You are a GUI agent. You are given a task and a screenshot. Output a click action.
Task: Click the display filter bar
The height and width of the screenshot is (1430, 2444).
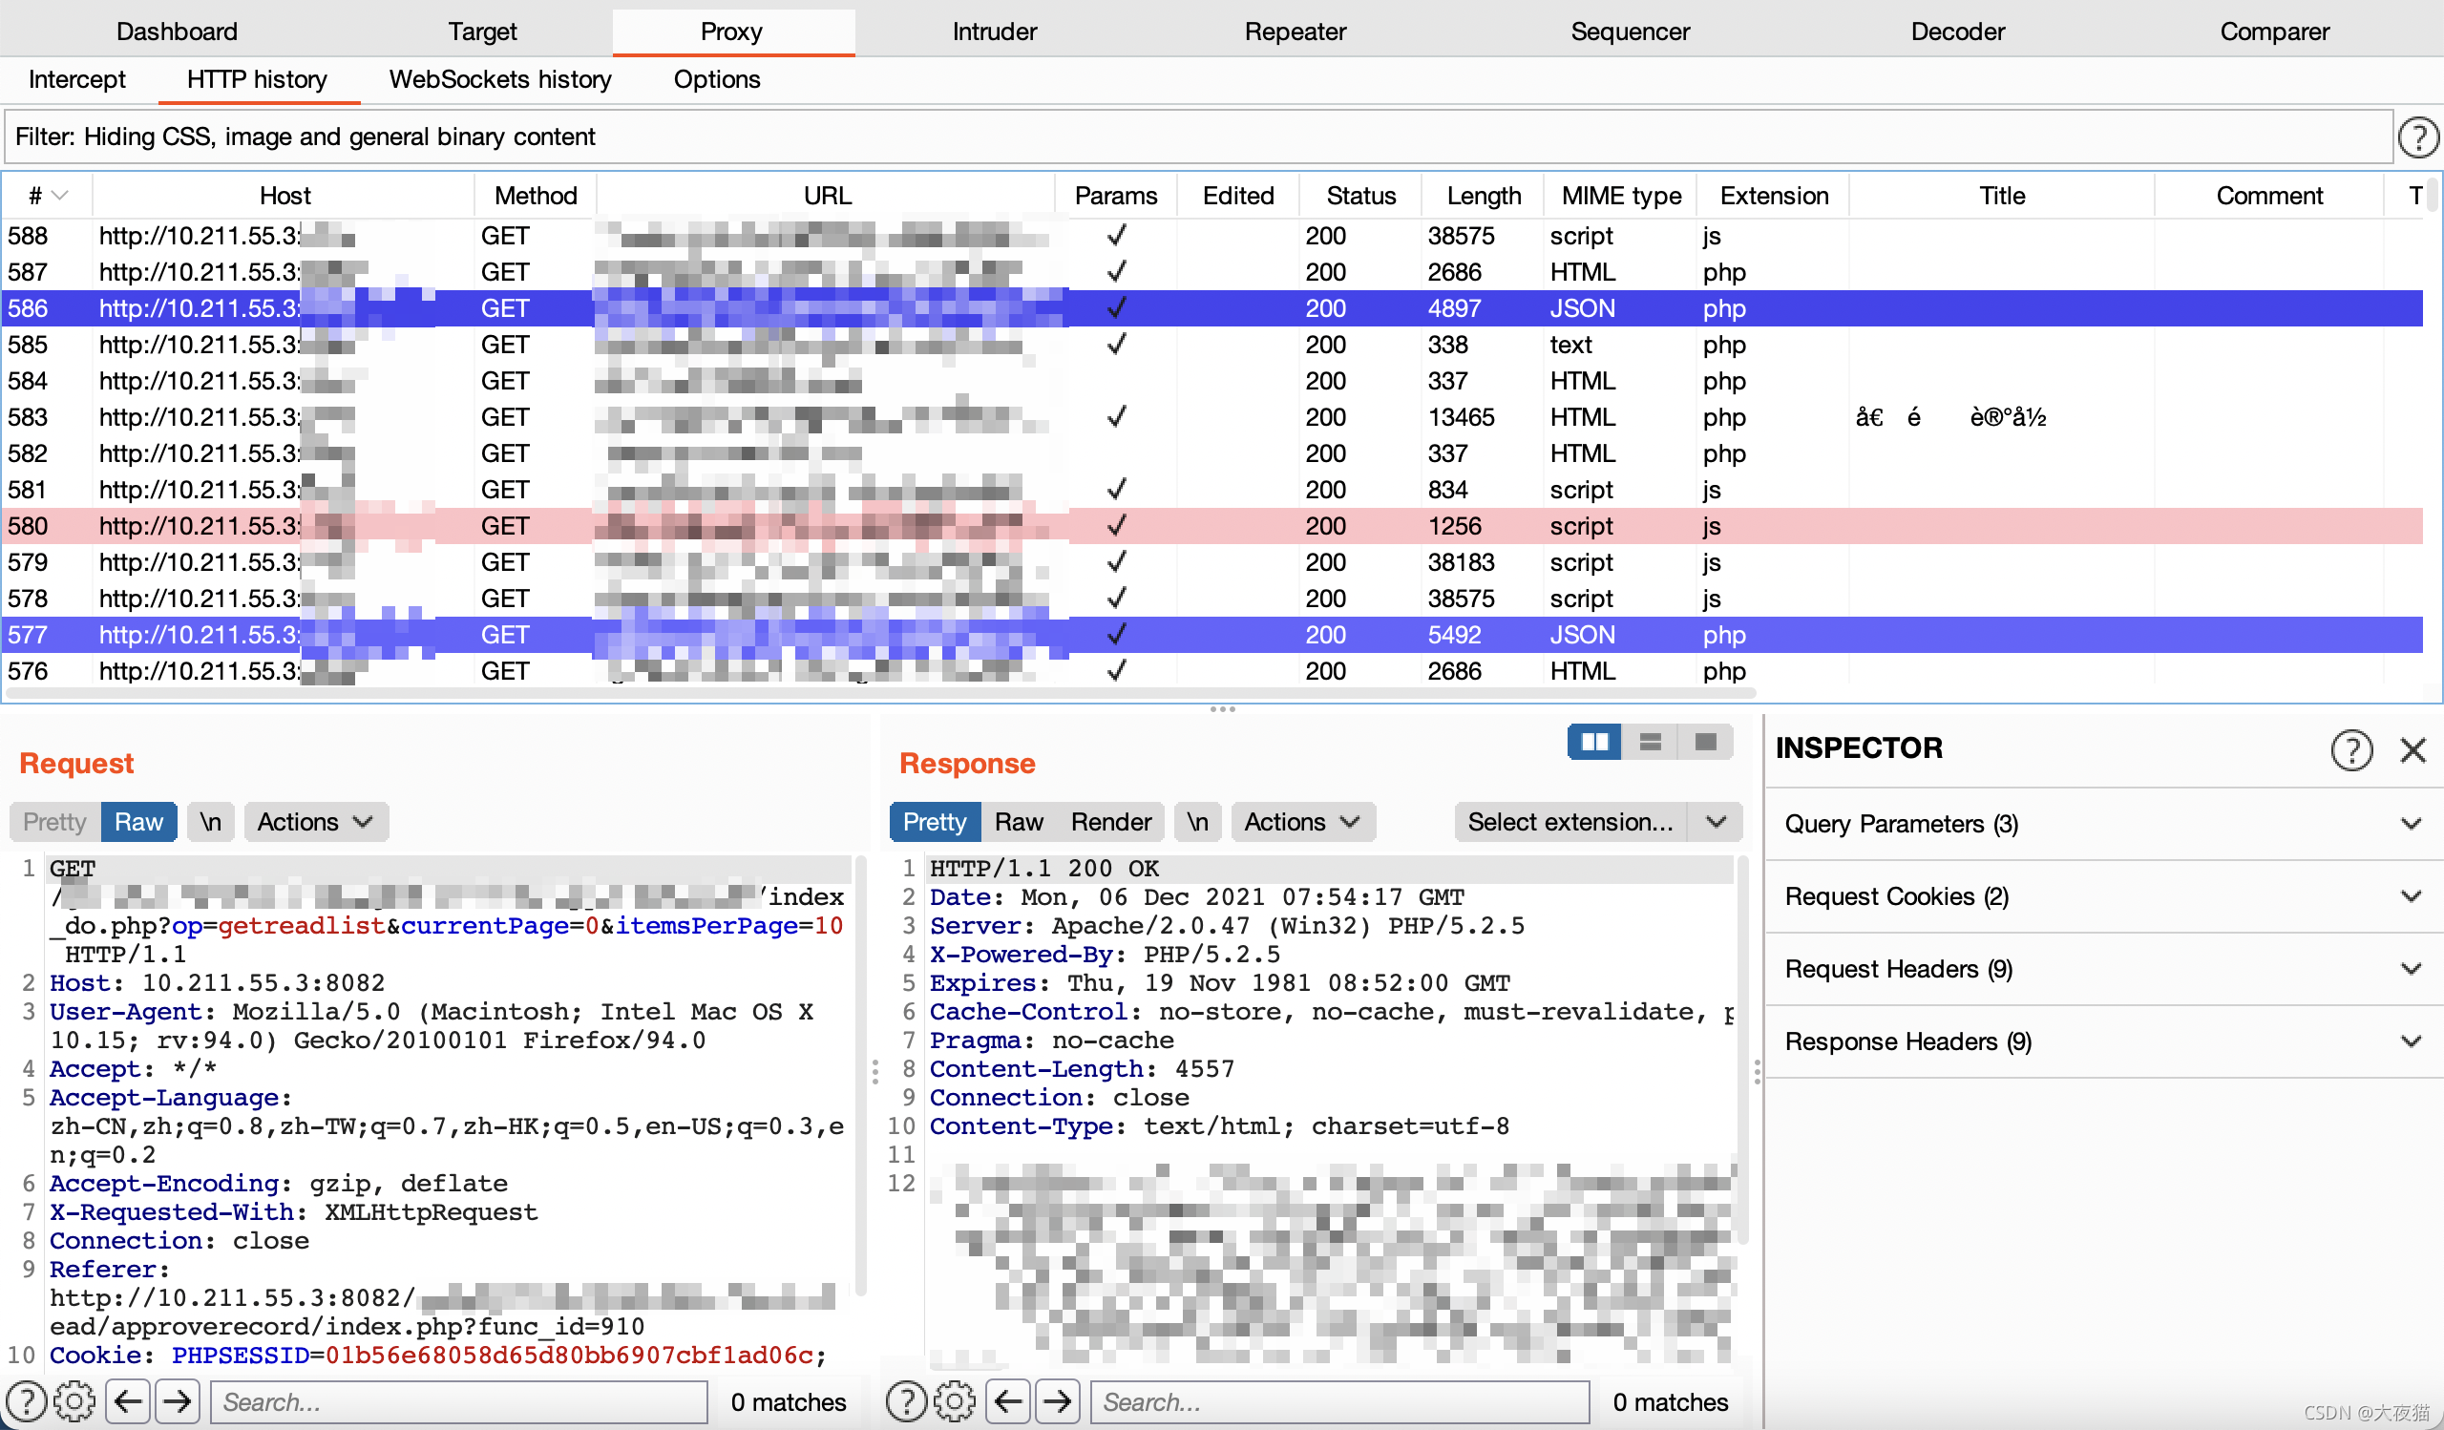1197,137
